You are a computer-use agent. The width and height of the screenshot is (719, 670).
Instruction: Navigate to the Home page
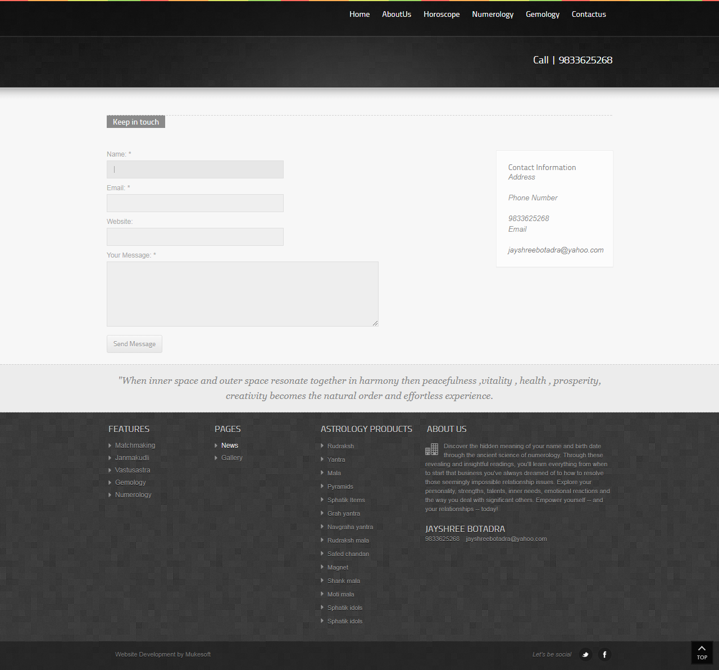[x=359, y=15]
